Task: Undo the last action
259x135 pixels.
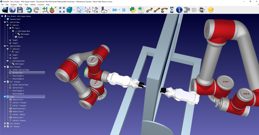Action: (x=29, y=10)
